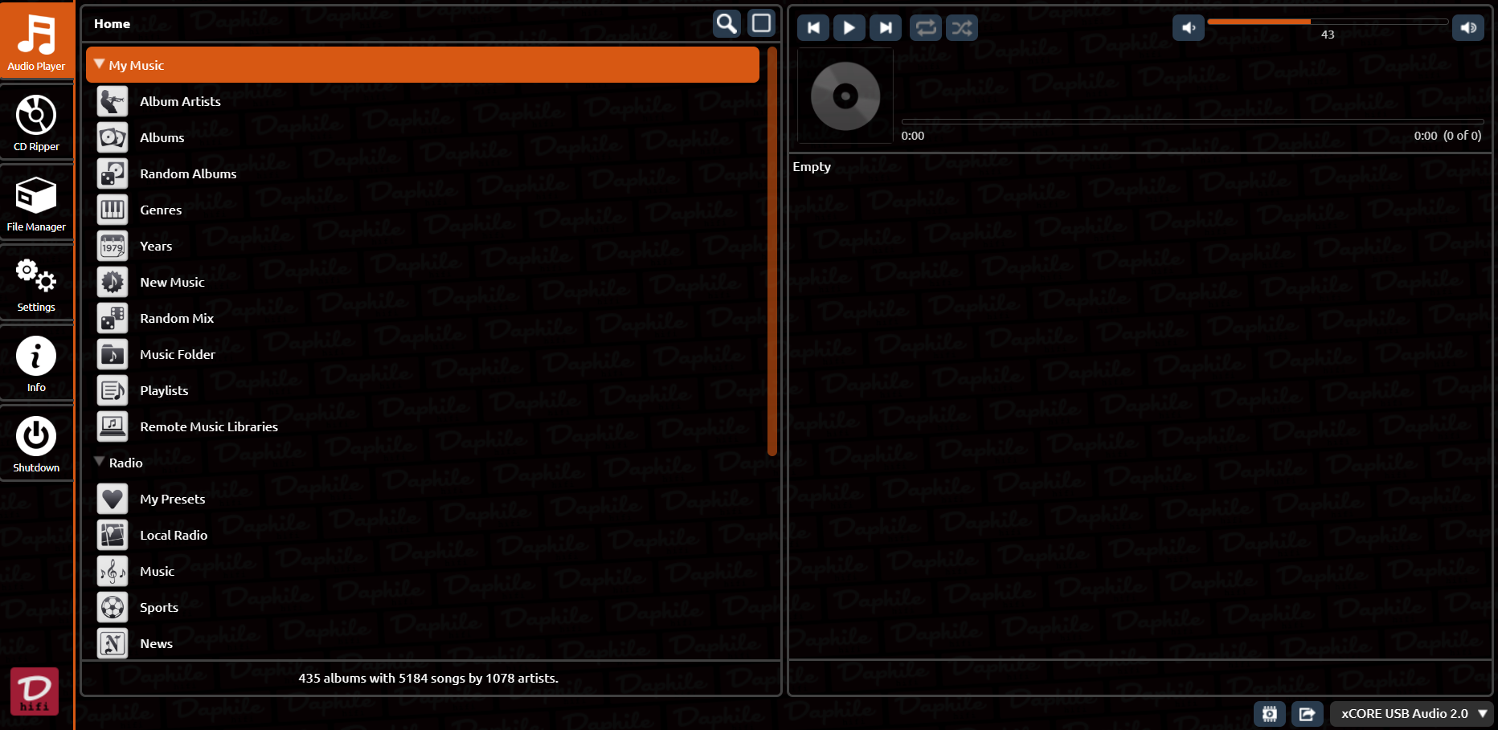Click the volume slider bar

1327,22
